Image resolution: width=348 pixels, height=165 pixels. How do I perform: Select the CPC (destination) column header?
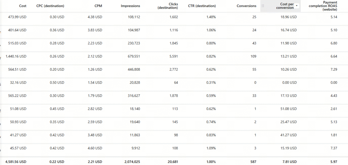[50, 6]
